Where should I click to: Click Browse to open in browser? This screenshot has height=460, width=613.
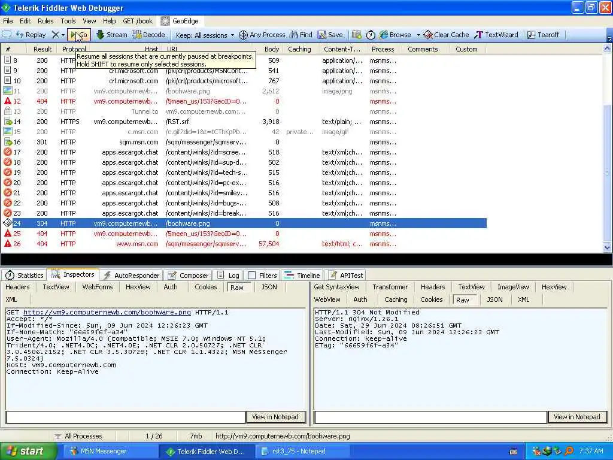point(396,35)
